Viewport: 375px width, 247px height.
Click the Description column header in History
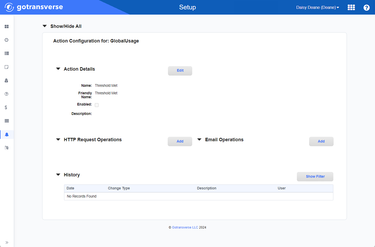click(207, 188)
